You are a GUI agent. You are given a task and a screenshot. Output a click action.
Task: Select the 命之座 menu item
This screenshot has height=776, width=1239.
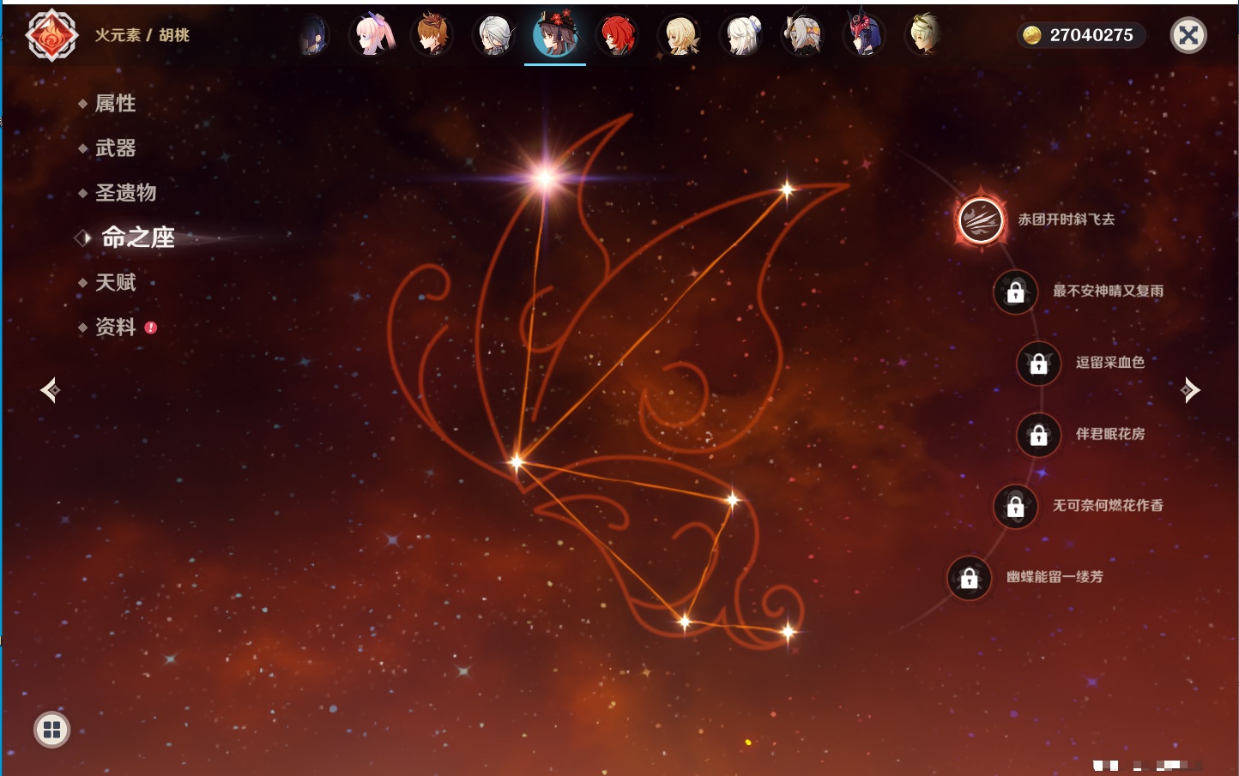pos(138,238)
